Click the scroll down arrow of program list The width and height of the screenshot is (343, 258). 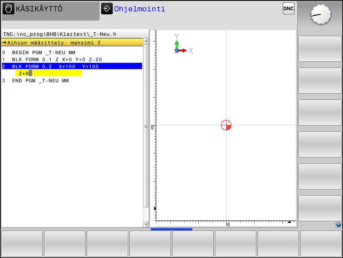click(x=146, y=224)
